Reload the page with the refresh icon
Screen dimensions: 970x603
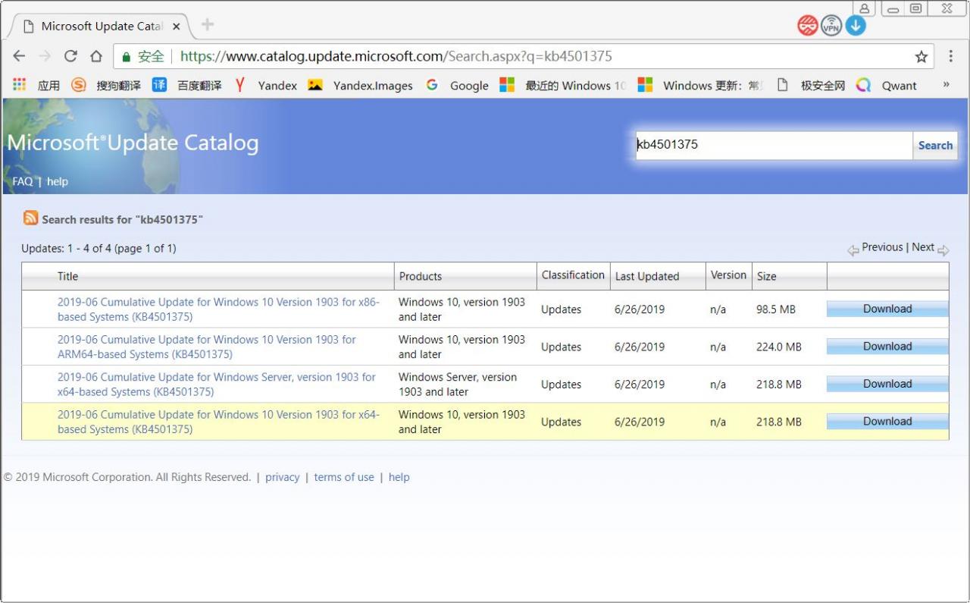point(70,56)
